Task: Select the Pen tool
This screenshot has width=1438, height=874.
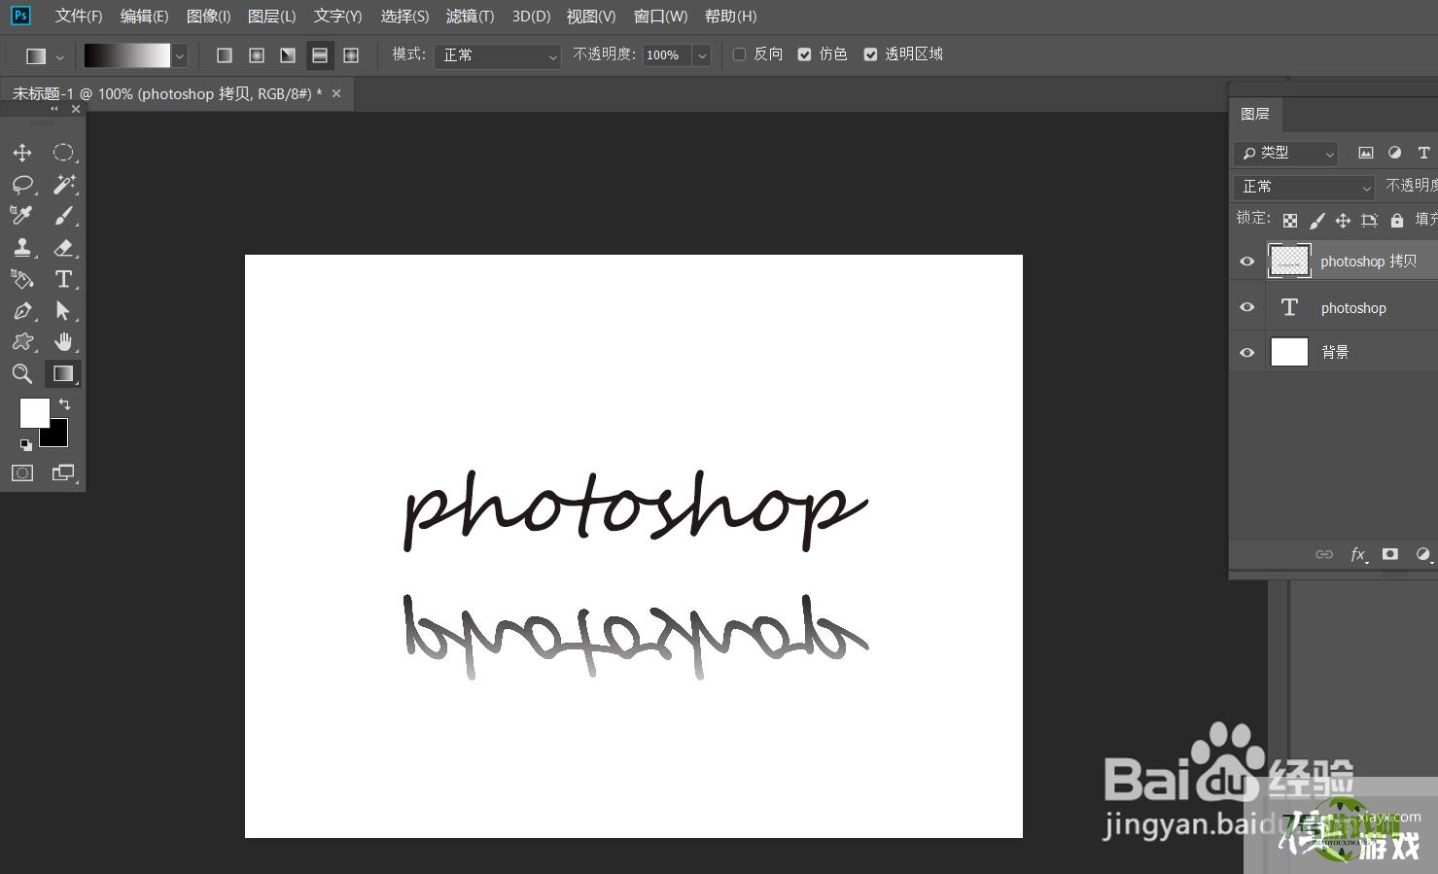Action: click(x=22, y=310)
